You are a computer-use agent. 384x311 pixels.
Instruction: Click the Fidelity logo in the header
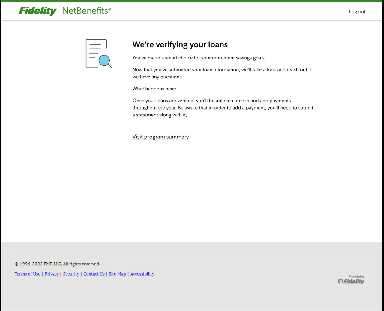pos(38,11)
